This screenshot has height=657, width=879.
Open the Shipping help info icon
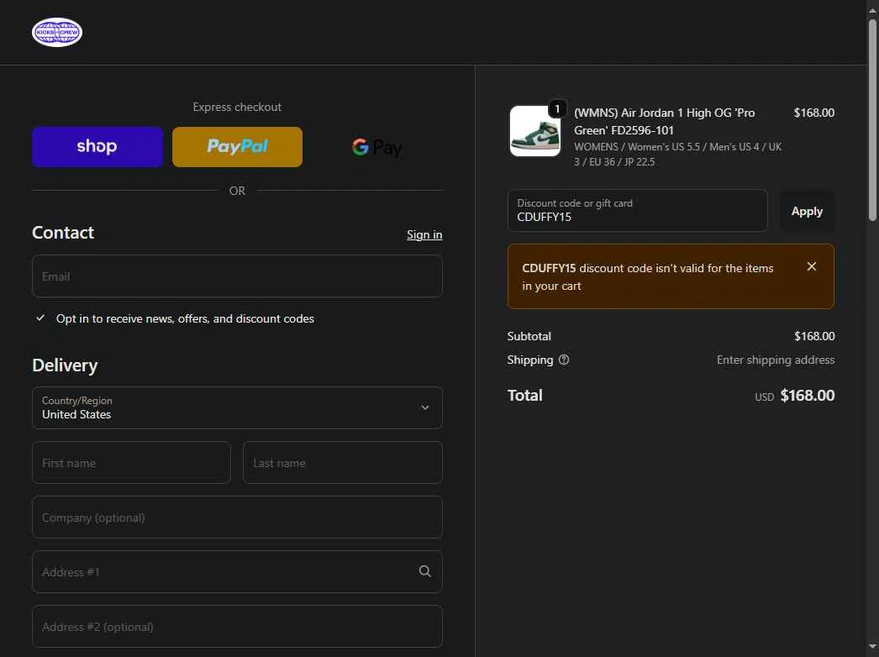564,360
